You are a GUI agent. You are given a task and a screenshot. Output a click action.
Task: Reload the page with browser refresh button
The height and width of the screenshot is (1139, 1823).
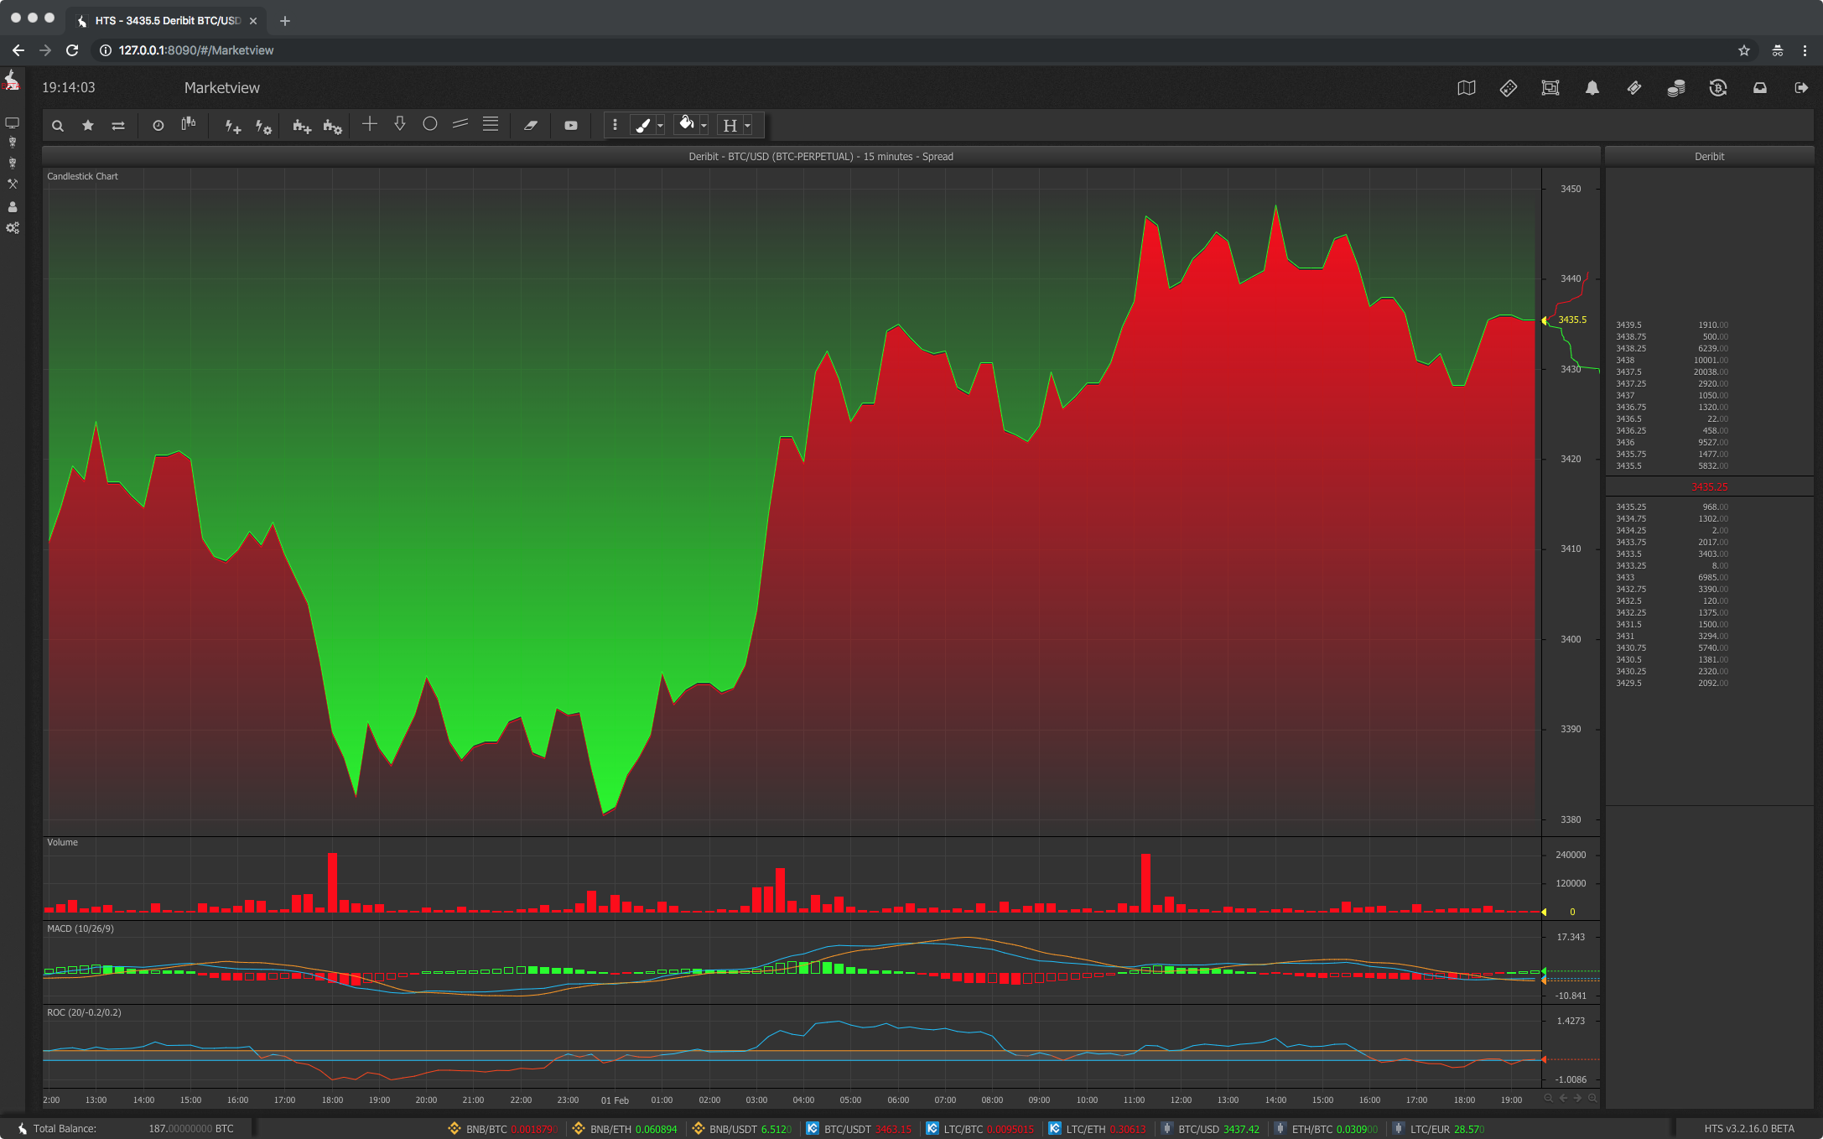coord(72,50)
